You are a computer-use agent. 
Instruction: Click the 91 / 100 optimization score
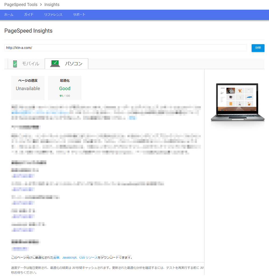tap(65, 96)
